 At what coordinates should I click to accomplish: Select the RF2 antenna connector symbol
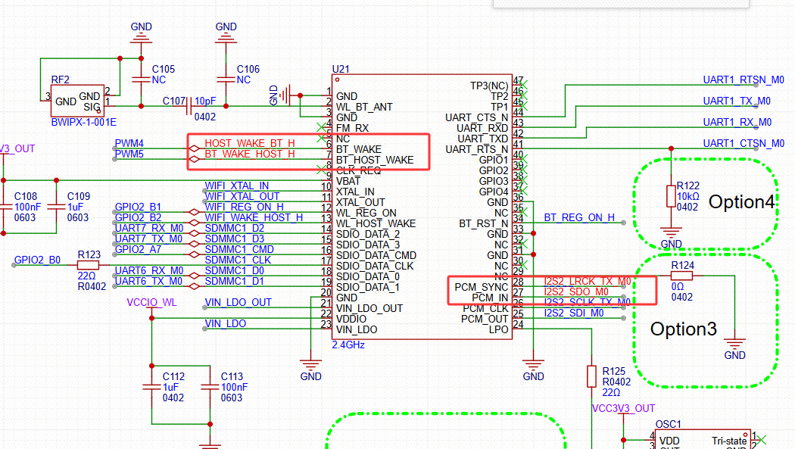pyautogui.click(x=77, y=101)
